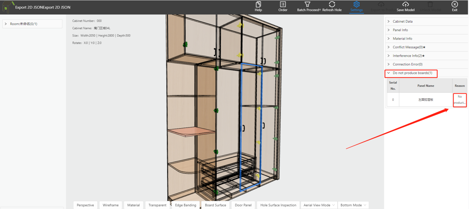Image resolution: width=470 pixels, height=209 pixels.
Task: Click the Exit icon
Action: pyautogui.click(x=455, y=4)
